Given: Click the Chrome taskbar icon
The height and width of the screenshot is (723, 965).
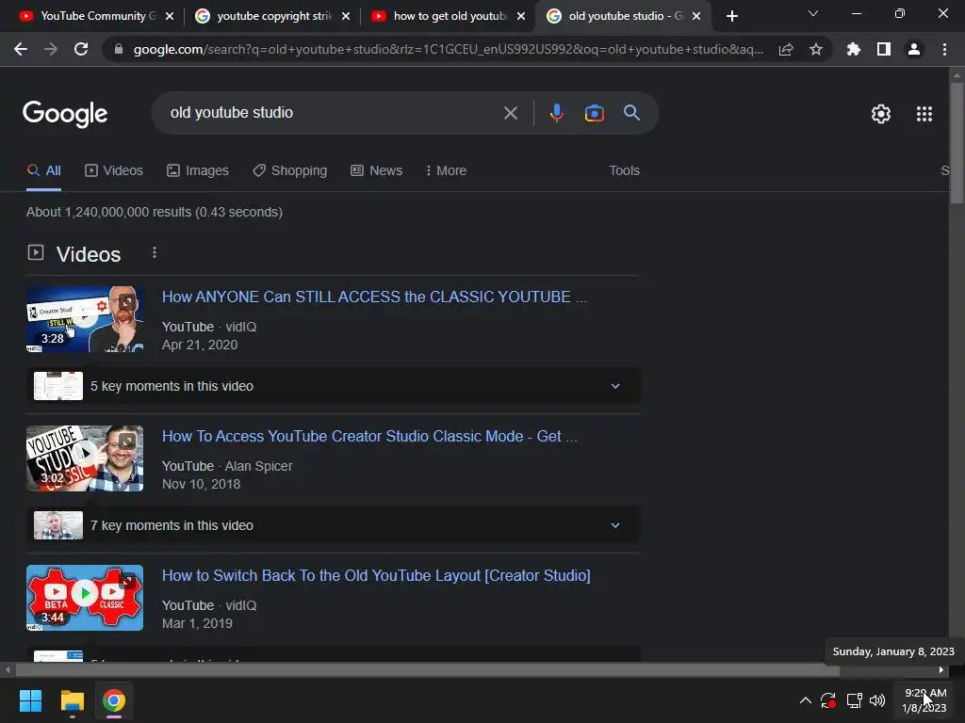Looking at the screenshot, I should click(114, 700).
